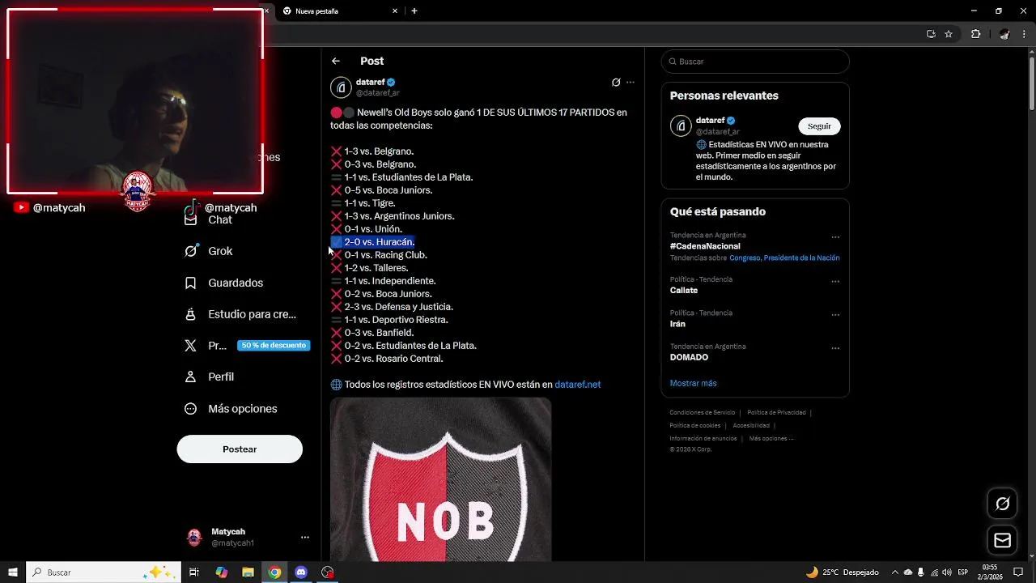The width and height of the screenshot is (1036, 583).
Task: Close the Nueva pestaña tab
Action: 395,11
